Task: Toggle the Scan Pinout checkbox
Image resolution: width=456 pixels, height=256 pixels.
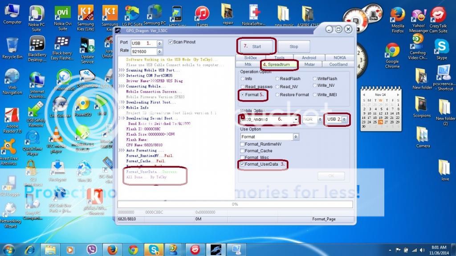Action: [x=171, y=42]
